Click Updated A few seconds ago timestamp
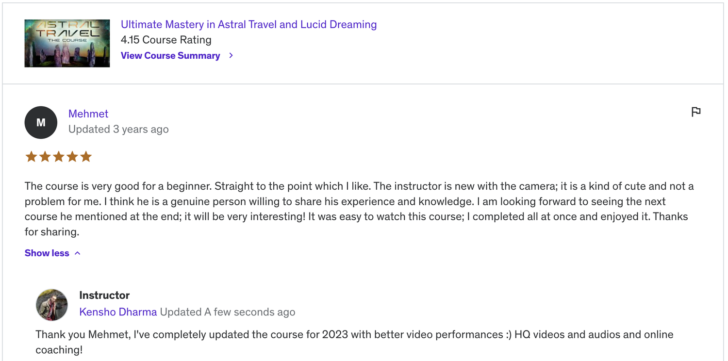This screenshot has width=728, height=361. [x=228, y=312]
